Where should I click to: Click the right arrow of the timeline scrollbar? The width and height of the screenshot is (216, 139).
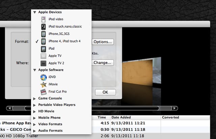[x=175, y=108]
